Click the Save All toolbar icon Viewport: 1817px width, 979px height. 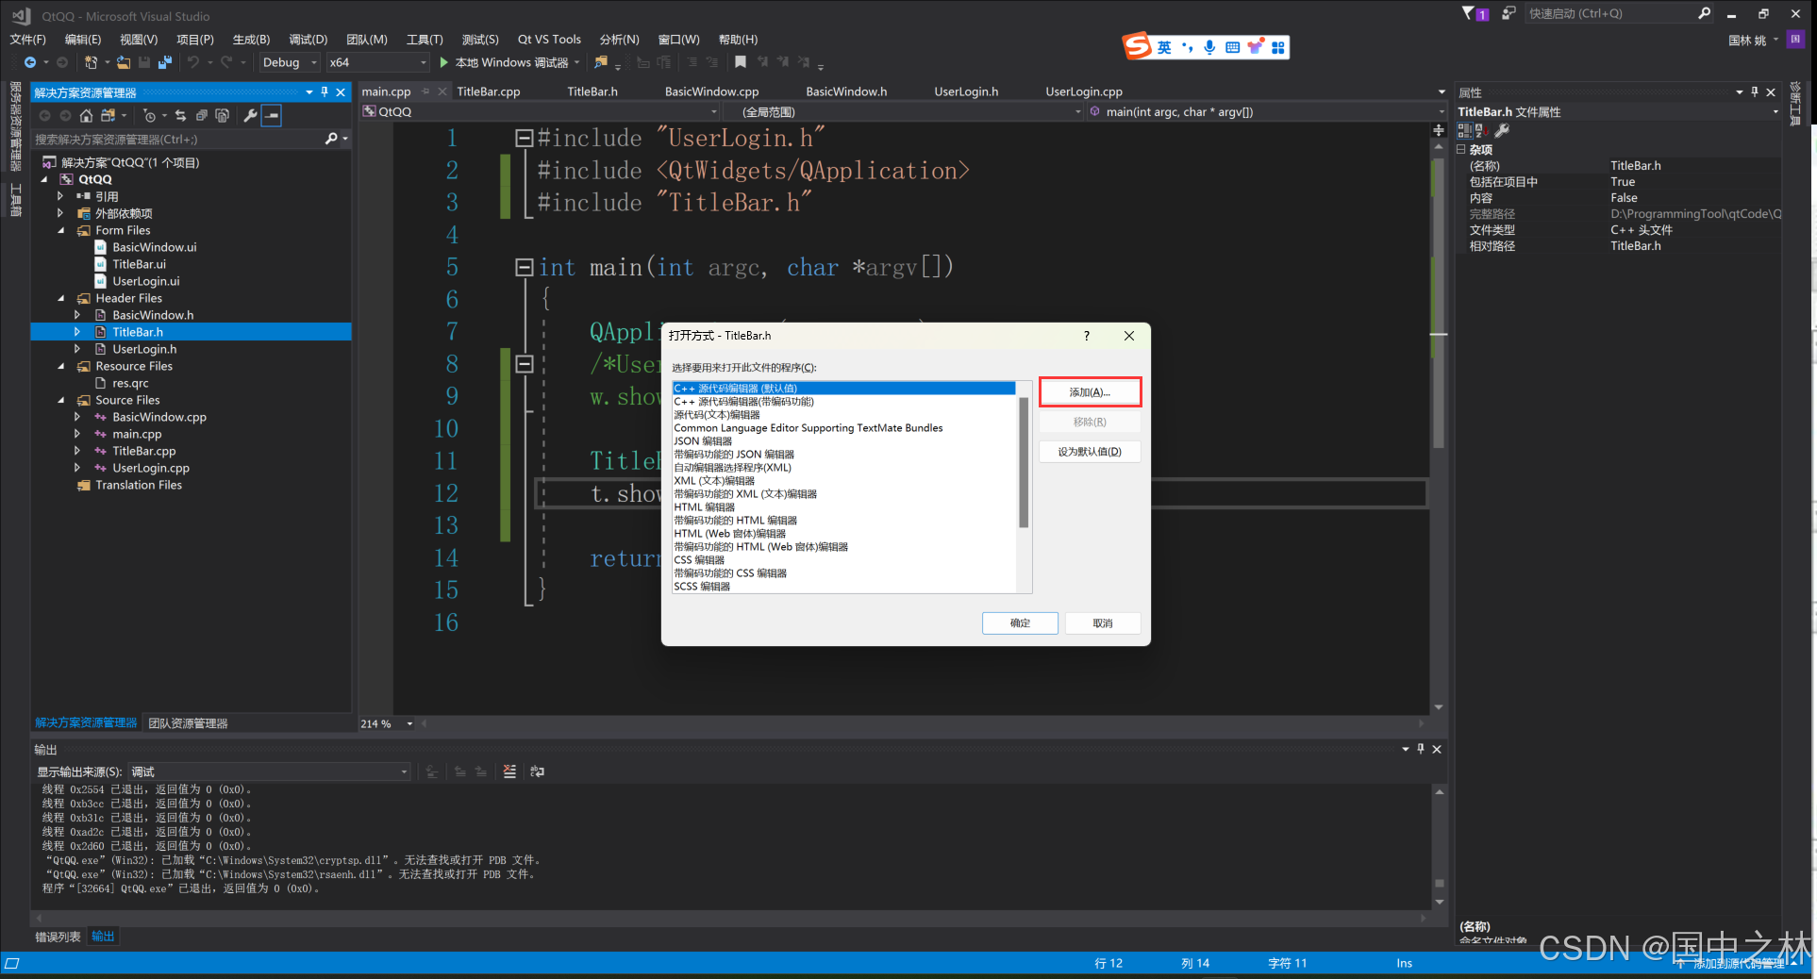pos(165,62)
